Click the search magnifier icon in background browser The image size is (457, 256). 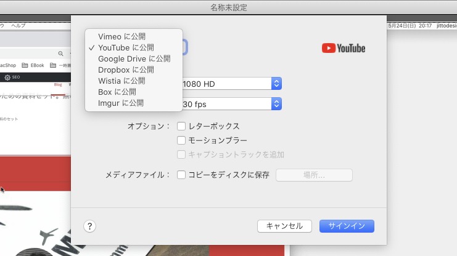tap(60, 54)
